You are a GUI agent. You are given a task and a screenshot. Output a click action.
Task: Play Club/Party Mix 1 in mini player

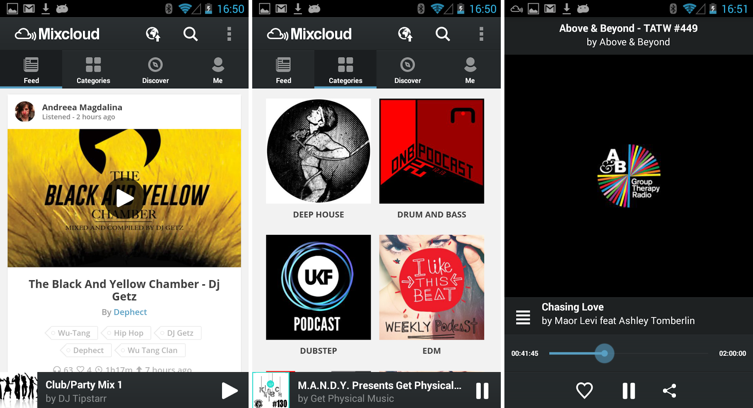click(x=230, y=390)
